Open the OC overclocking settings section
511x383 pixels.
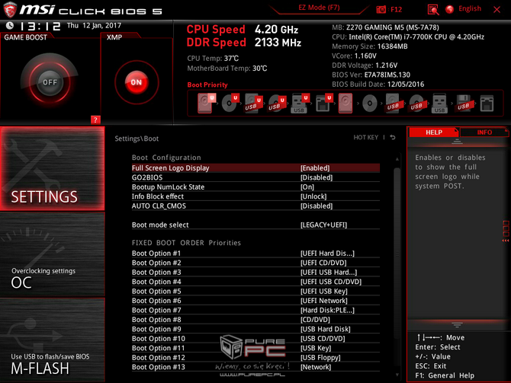(52, 254)
